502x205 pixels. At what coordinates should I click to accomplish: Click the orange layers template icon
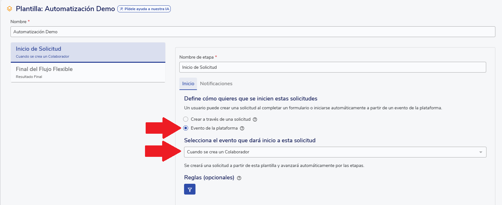(10, 9)
